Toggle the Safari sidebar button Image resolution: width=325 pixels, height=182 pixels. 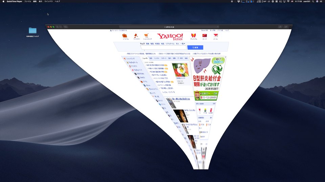(x=66, y=27)
